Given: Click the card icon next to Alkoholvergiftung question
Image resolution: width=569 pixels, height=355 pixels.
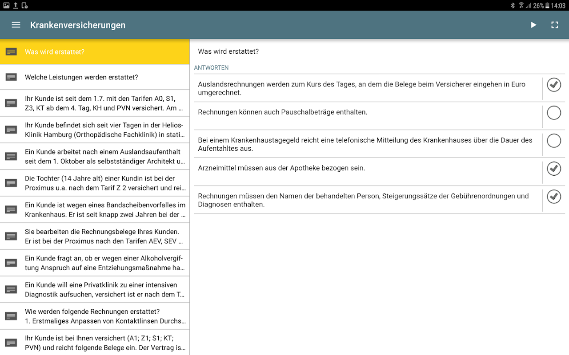Looking at the screenshot, I should [11, 263].
